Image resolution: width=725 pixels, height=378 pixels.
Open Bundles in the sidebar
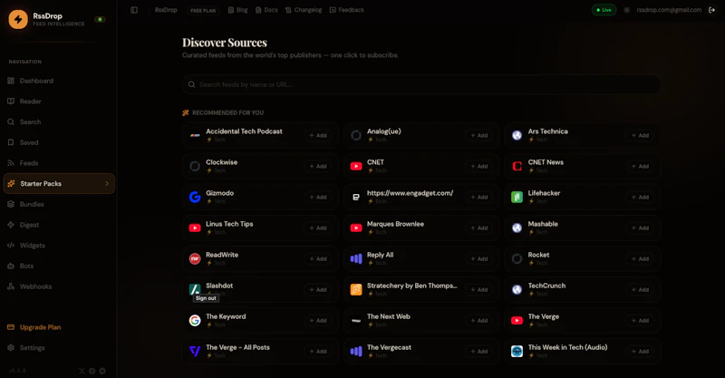pos(59,204)
